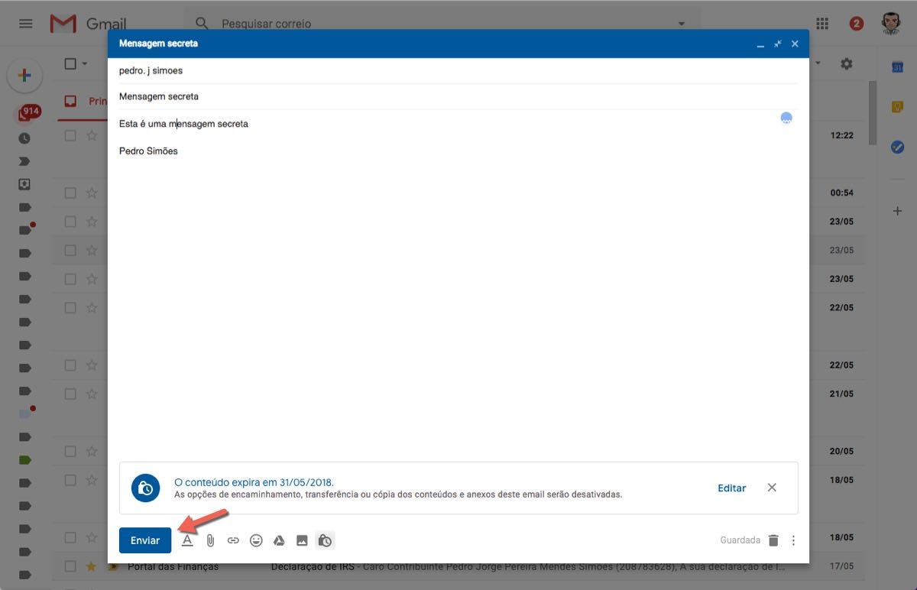Click the Gmail logo

tap(88, 24)
